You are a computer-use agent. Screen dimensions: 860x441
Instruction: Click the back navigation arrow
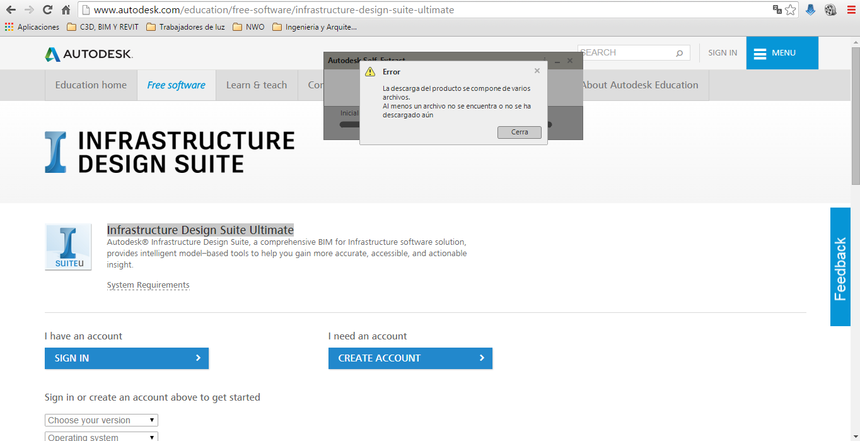11,9
